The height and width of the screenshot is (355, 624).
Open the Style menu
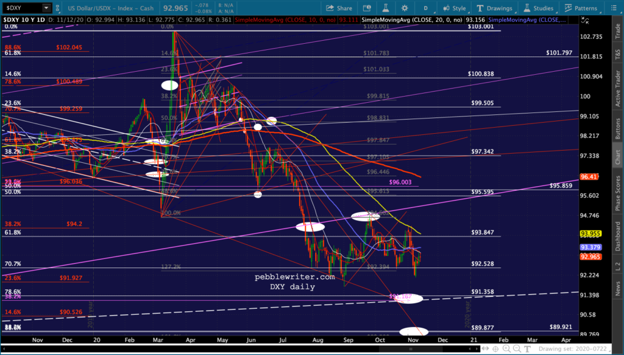pyautogui.click(x=454, y=8)
